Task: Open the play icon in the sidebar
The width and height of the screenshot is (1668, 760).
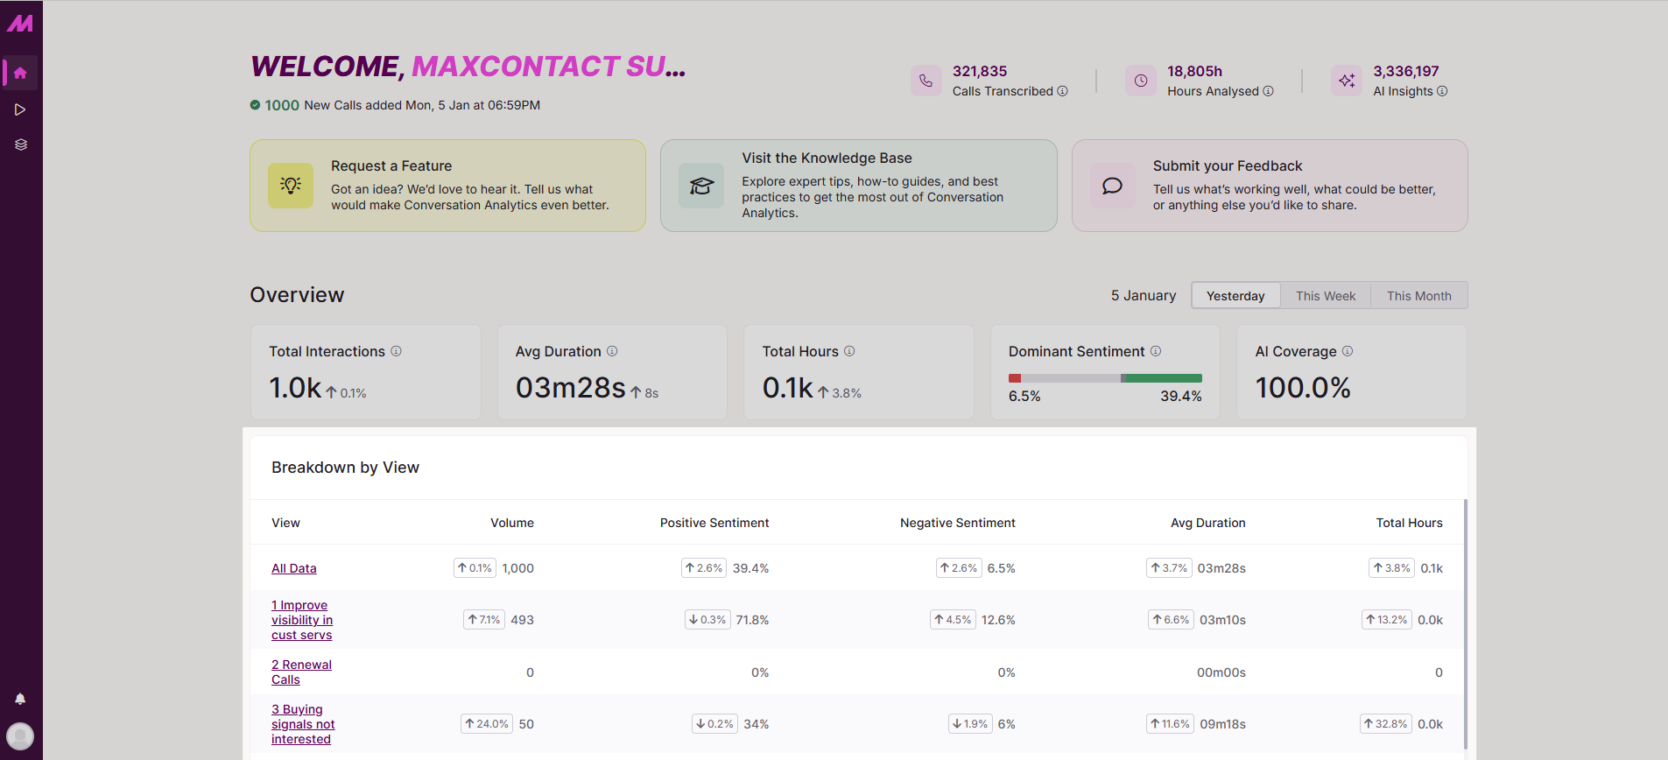Action: [x=20, y=109]
